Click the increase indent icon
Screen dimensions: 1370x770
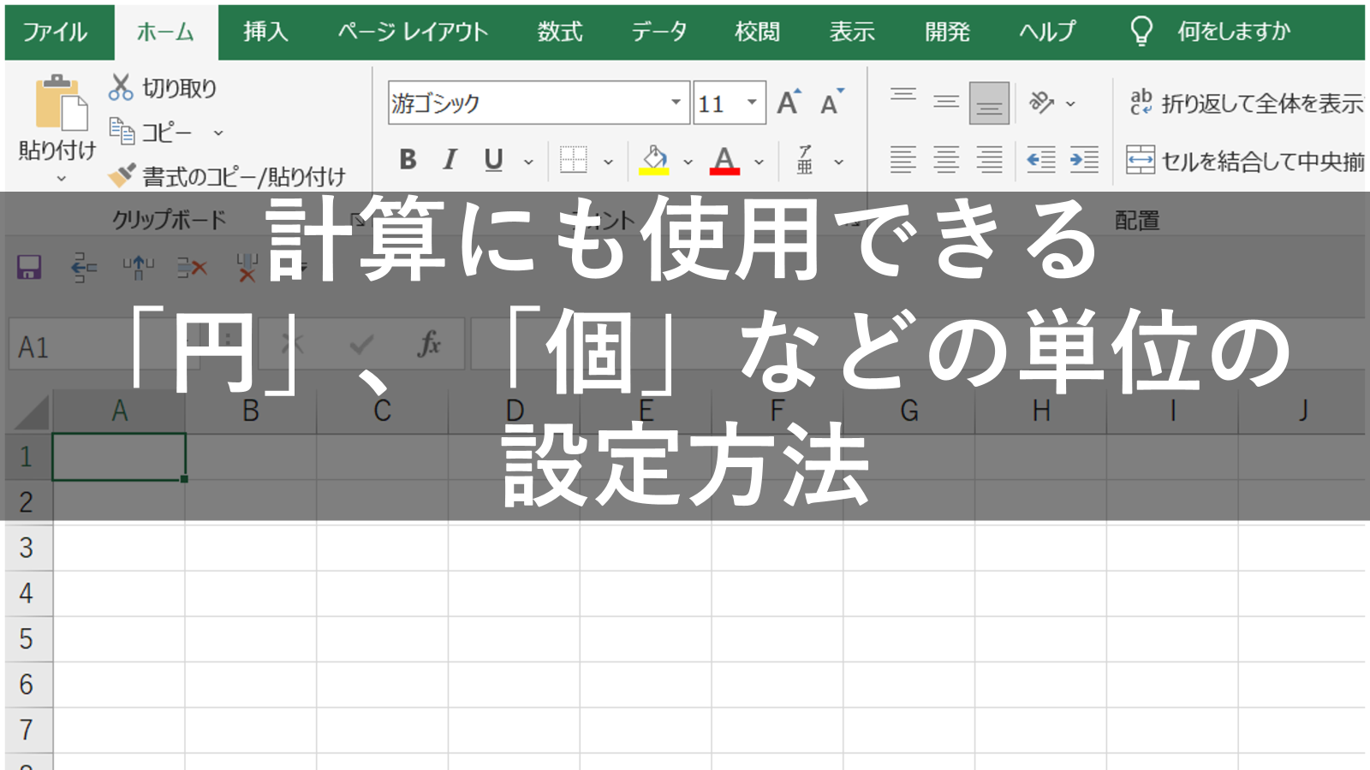(1084, 160)
